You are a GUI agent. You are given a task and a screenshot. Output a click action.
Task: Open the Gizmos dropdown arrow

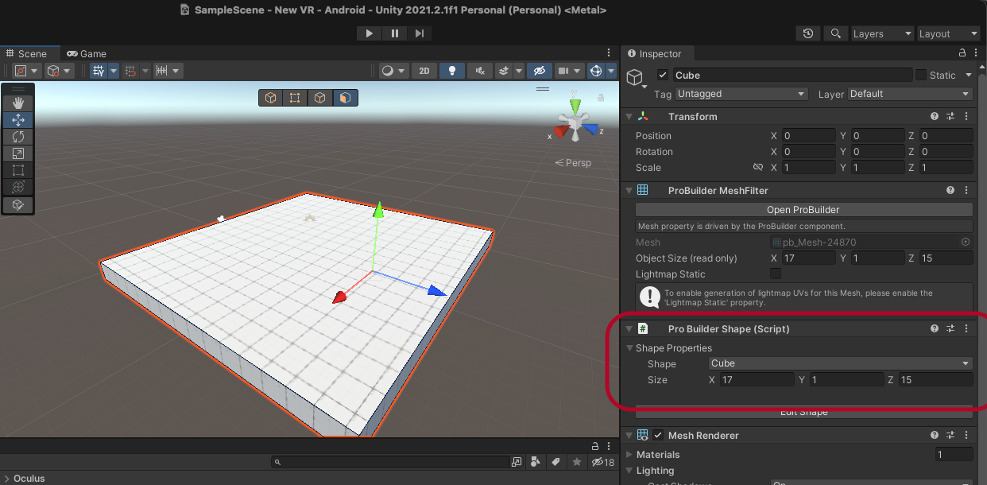(611, 71)
